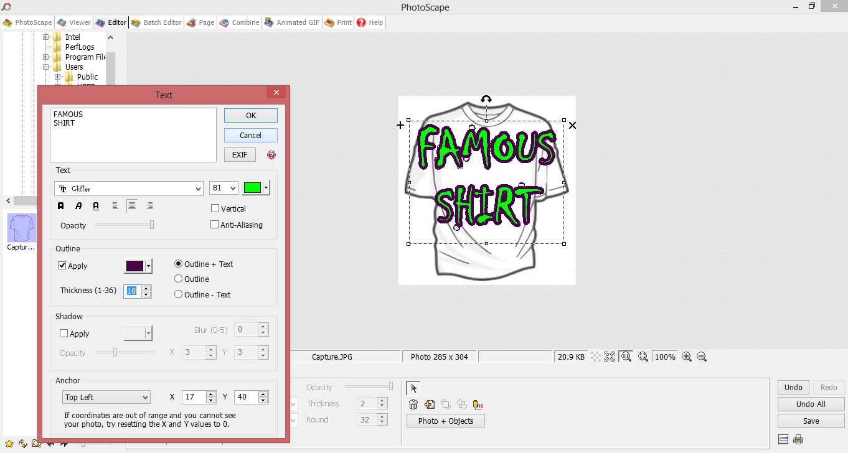Align text to the right
Screen dimensions: 848x453
pos(149,206)
